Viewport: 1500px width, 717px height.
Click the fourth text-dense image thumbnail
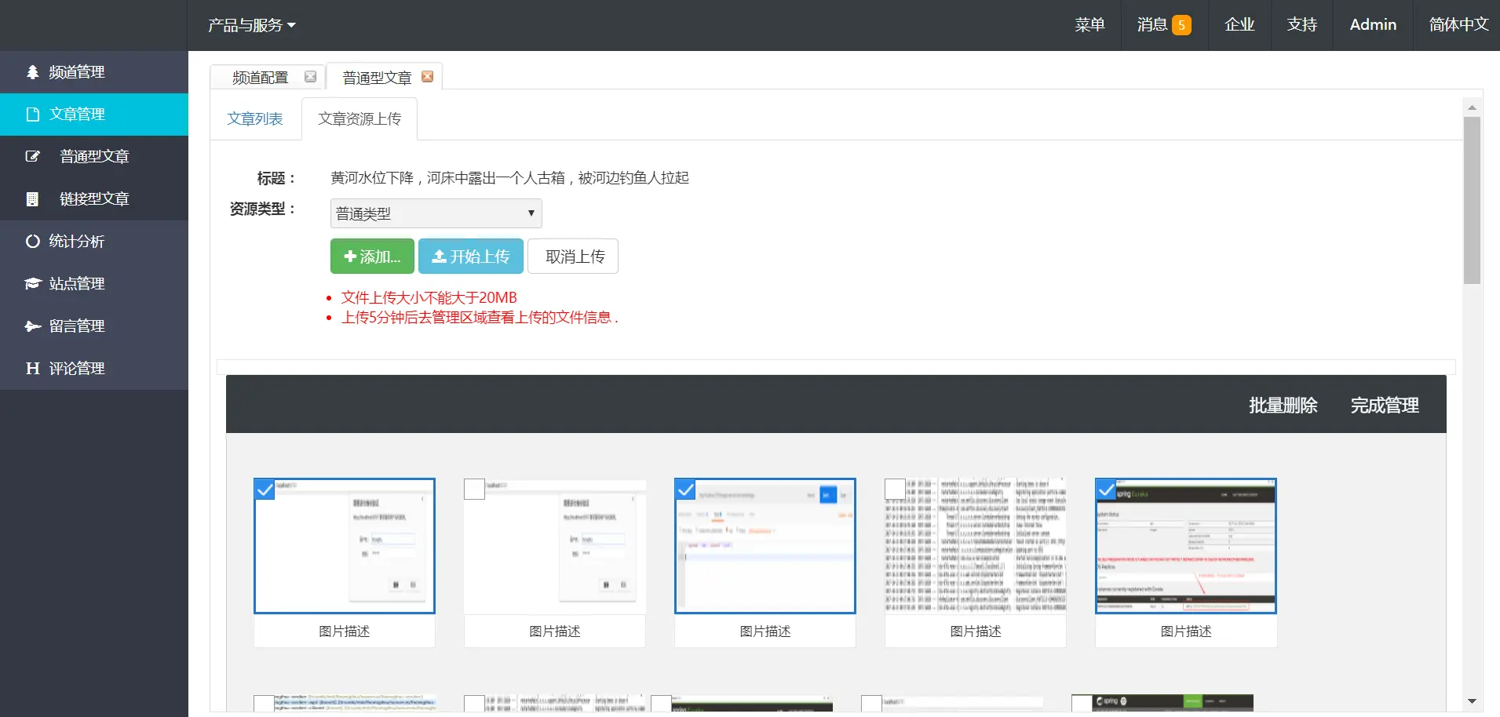(975, 546)
